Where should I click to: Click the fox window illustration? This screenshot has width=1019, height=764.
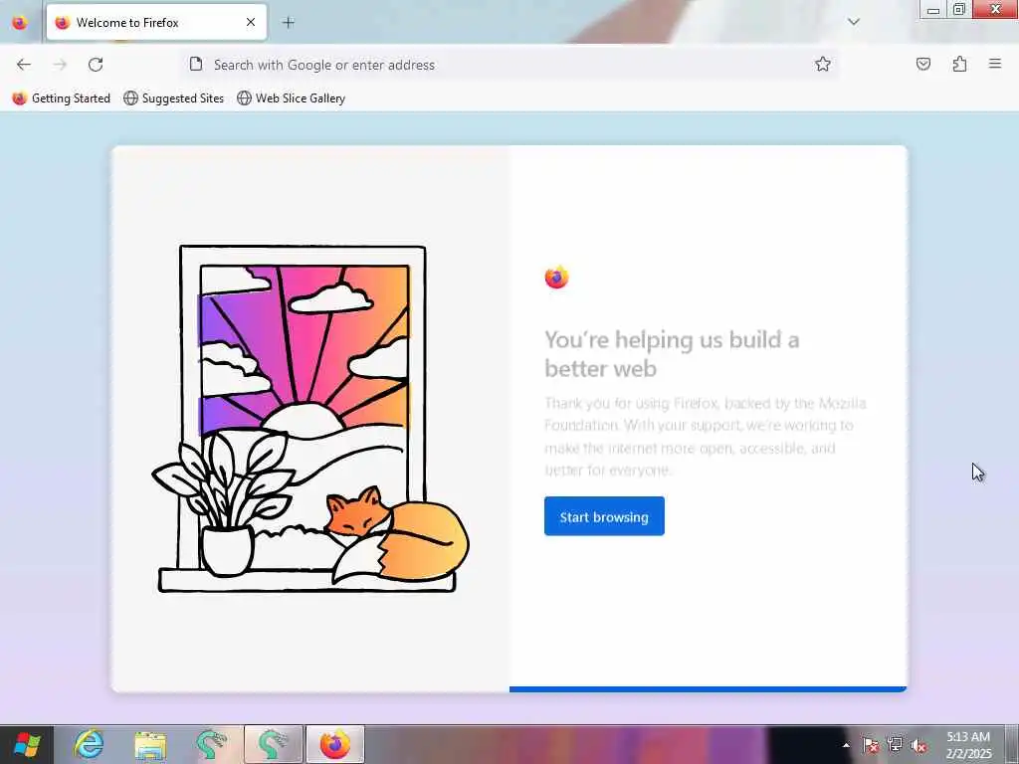pyautogui.click(x=310, y=419)
